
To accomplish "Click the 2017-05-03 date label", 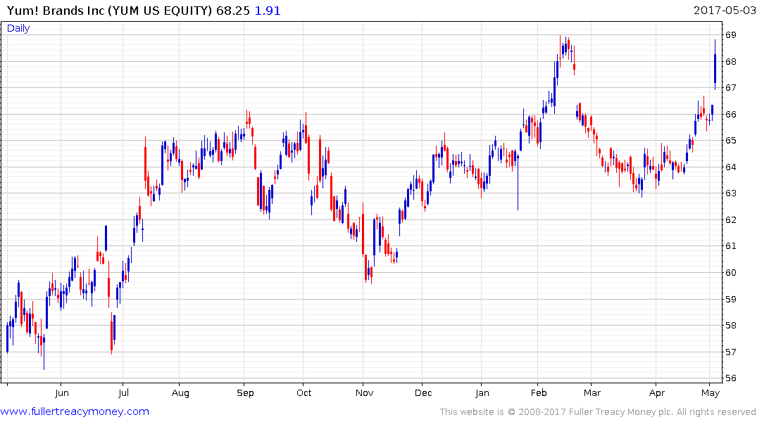I will 725,10.
